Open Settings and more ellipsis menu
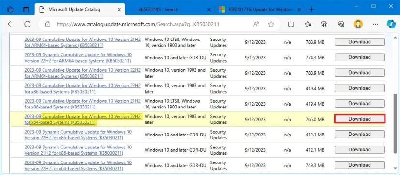This screenshot has height=175, width=400. (x=375, y=24)
